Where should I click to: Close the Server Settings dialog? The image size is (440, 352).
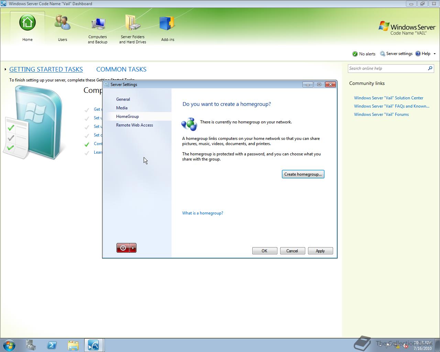(x=330, y=84)
